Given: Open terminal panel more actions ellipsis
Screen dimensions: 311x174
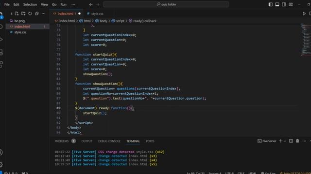Looking at the screenshot, I should point(304,141).
